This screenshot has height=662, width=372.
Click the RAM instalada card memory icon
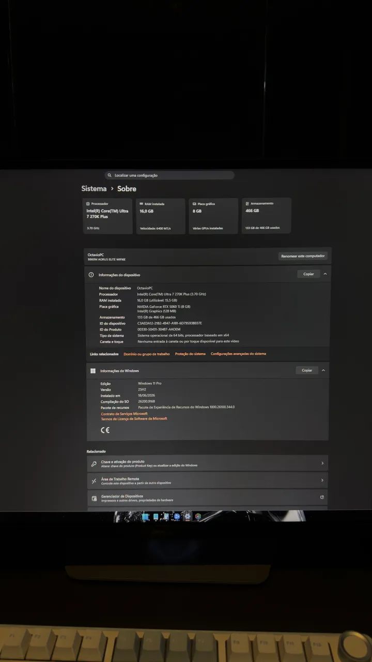point(141,204)
